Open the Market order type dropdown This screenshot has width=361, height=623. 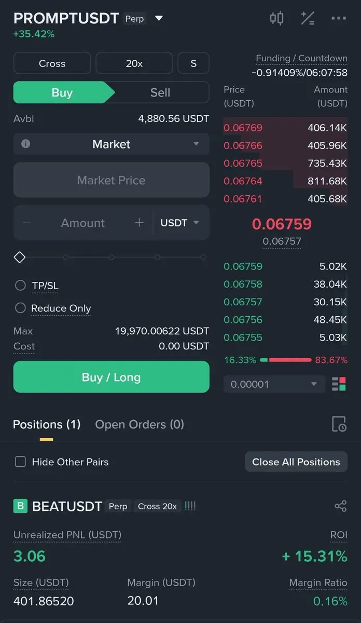[196, 144]
